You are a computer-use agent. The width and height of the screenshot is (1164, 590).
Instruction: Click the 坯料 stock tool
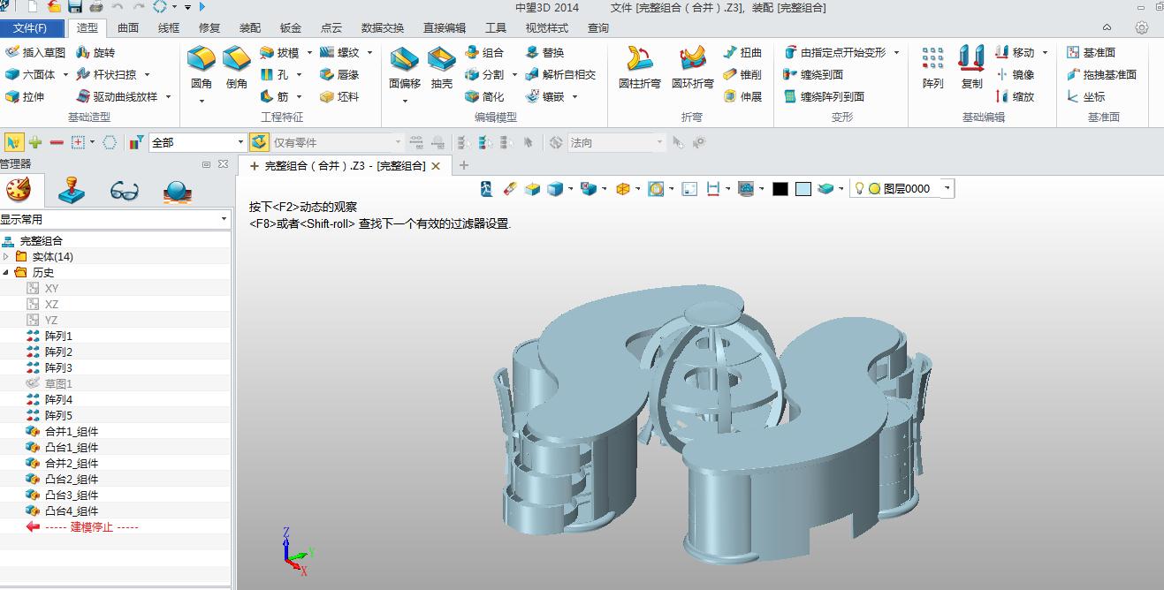click(x=339, y=97)
